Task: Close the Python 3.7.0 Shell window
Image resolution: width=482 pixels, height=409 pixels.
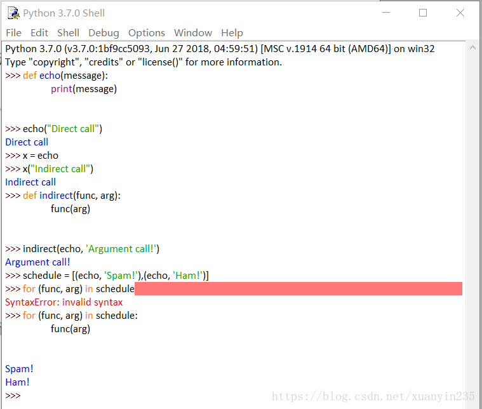Action: click(460, 13)
